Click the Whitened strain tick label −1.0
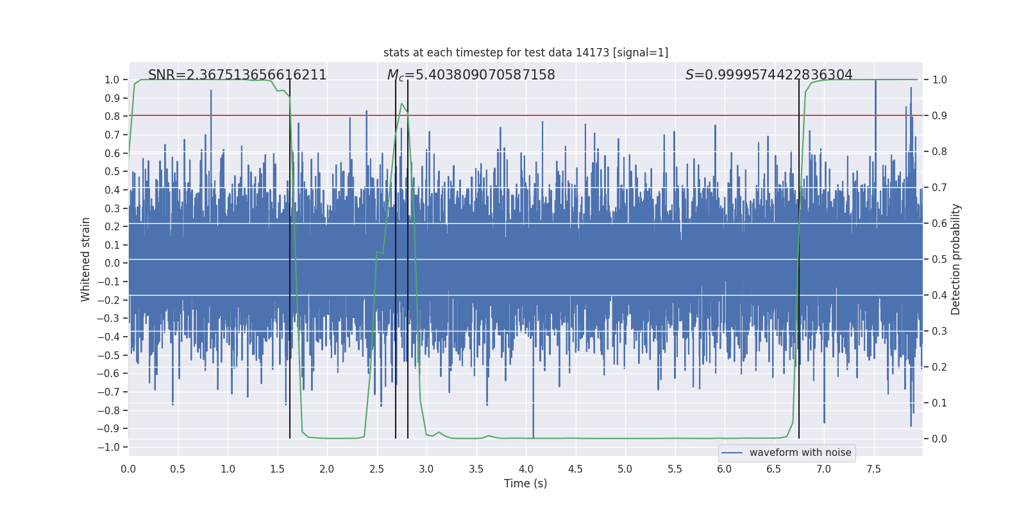Image resolution: width=1026 pixels, height=513 pixels. (x=108, y=447)
